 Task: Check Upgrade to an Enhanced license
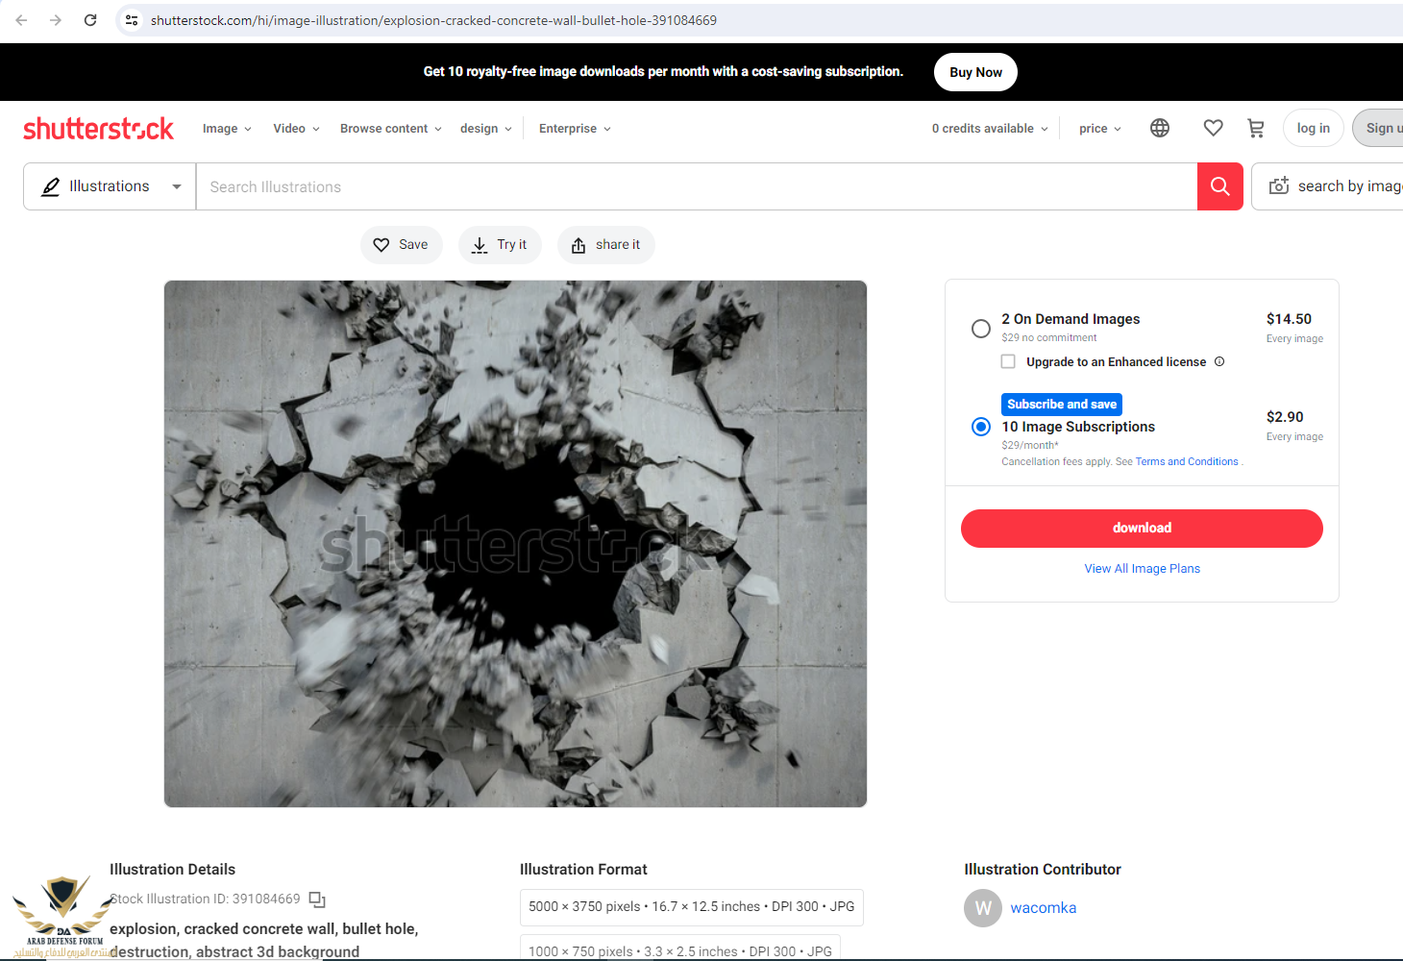coord(1008,361)
